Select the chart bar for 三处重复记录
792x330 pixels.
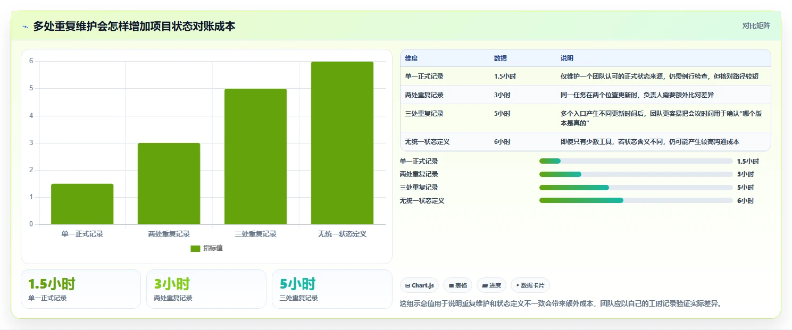tap(255, 156)
